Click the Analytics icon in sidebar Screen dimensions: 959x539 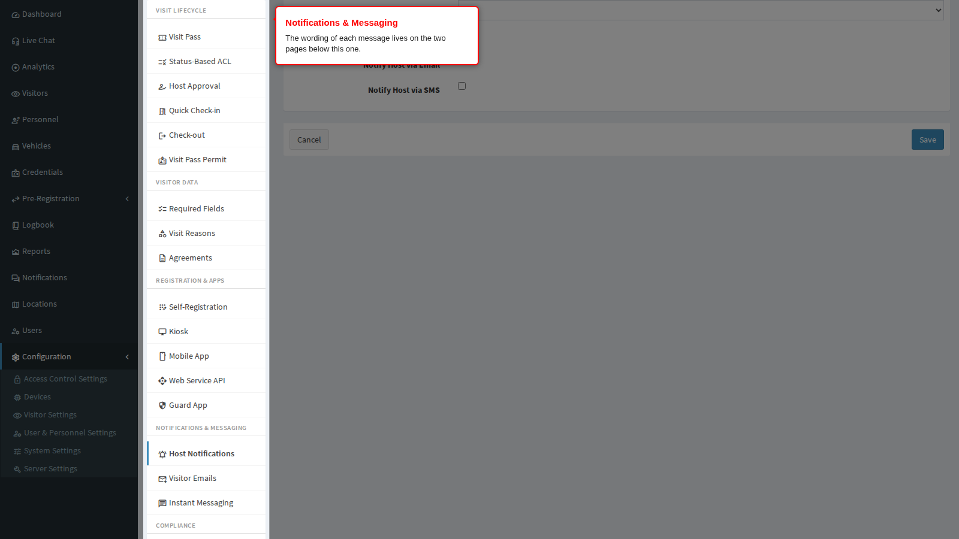point(16,68)
